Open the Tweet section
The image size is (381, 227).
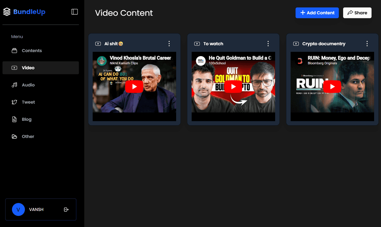(x=41, y=102)
